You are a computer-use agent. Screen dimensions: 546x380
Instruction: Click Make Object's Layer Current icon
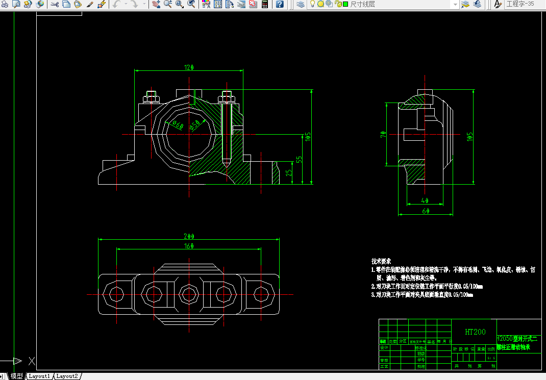pyautogui.click(x=465, y=4)
